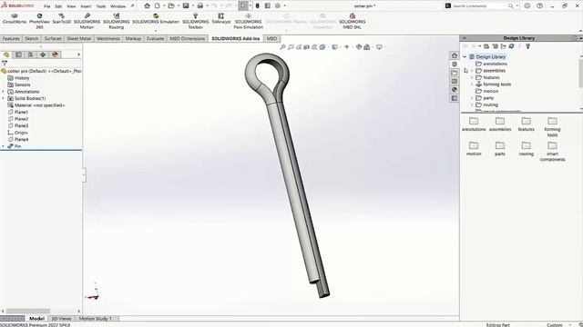Open the Motion Study 1 tab
This screenshot has width=583, height=327.
pos(95,319)
